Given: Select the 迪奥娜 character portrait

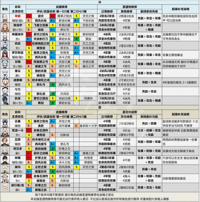Looking at the screenshot, I should click(5, 82).
